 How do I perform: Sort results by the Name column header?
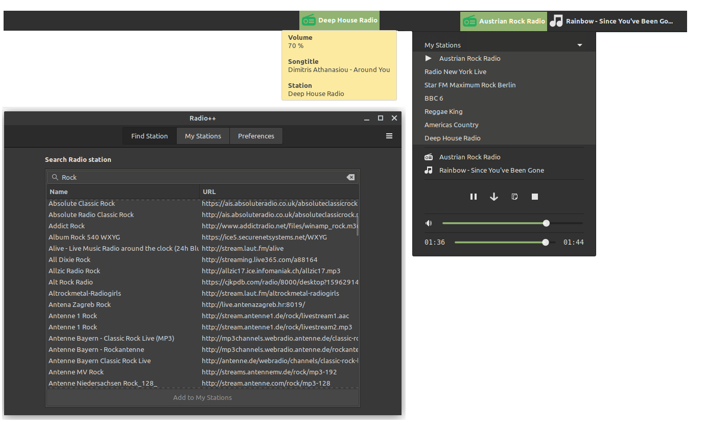123,192
